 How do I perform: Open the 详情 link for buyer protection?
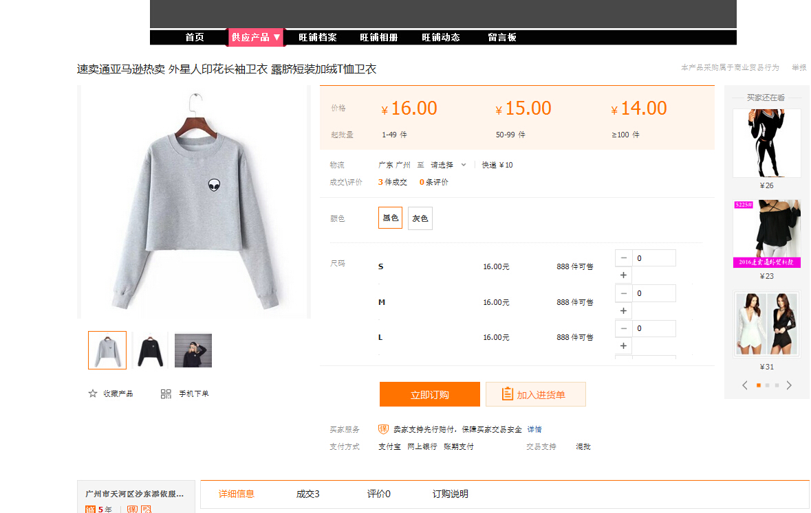(x=534, y=429)
